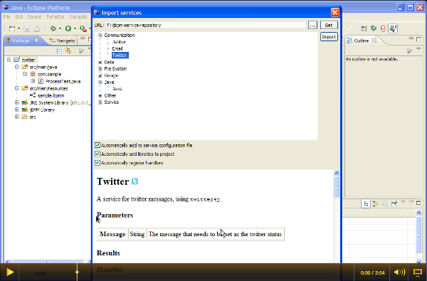Play the video with the play button
The width and height of the screenshot is (427, 281).
[10, 272]
